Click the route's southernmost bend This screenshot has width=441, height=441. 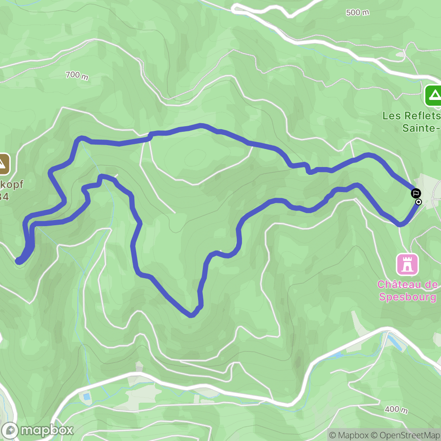(191, 314)
